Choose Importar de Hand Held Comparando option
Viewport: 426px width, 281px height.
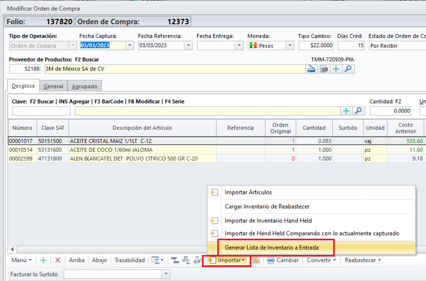[x=312, y=233]
